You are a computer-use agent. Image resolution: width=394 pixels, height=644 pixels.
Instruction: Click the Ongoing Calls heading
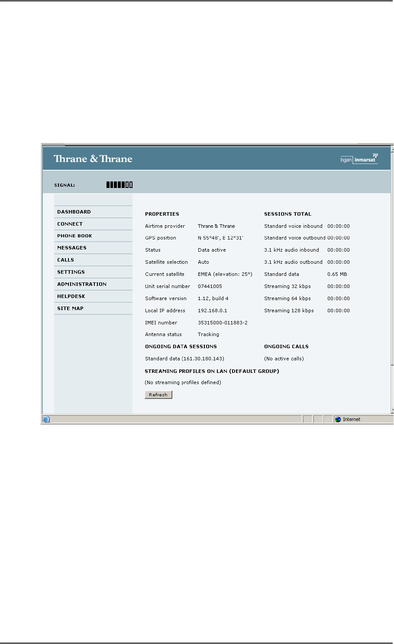286,346
